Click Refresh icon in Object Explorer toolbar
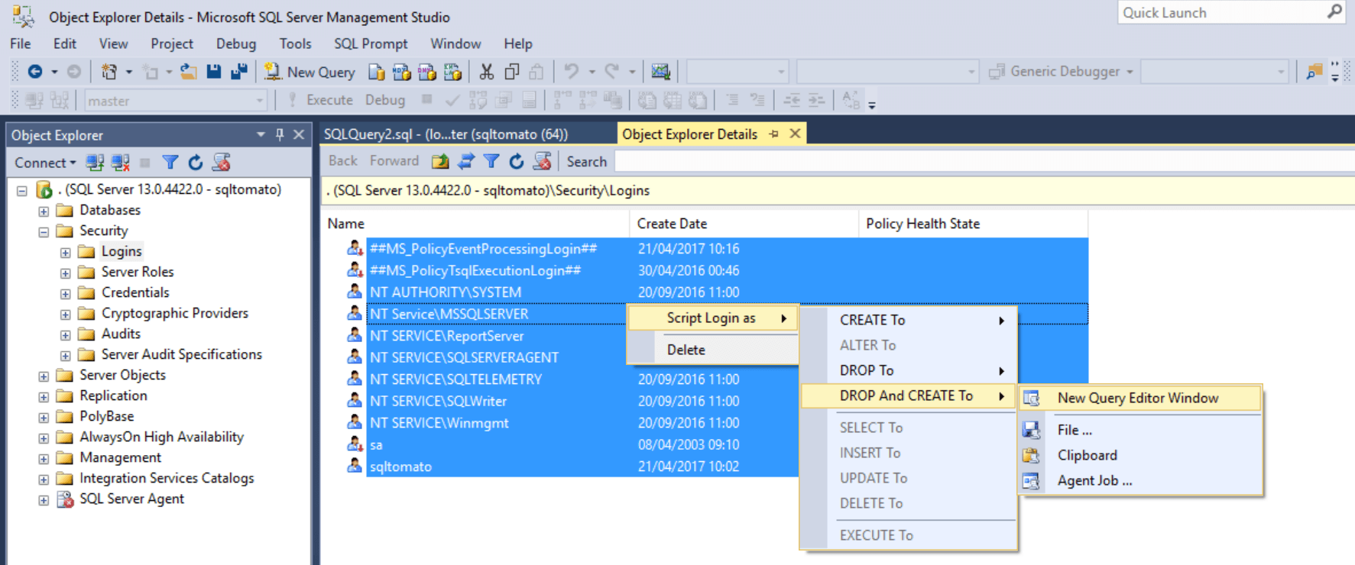Image resolution: width=1355 pixels, height=565 pixels. (196, 163)
